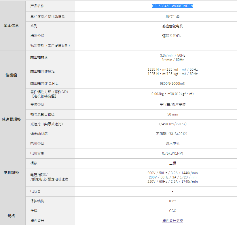Select the 0.75kW(1HP) motor capacity value
This screenshot has width=237, height=225.
tap(172, 153)
